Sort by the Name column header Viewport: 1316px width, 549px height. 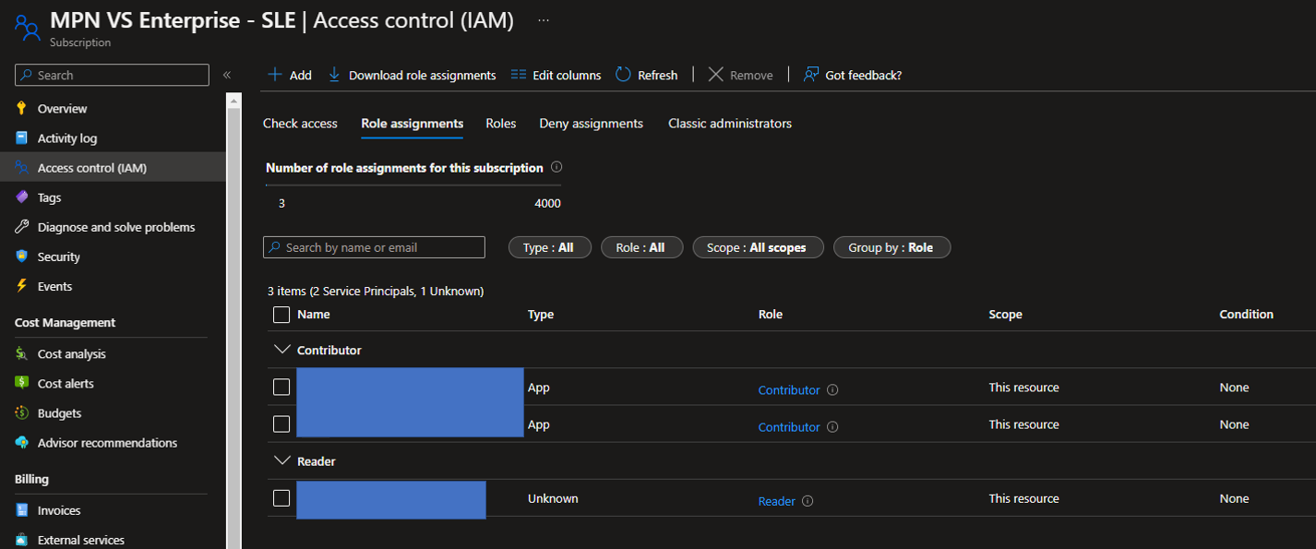314,315
